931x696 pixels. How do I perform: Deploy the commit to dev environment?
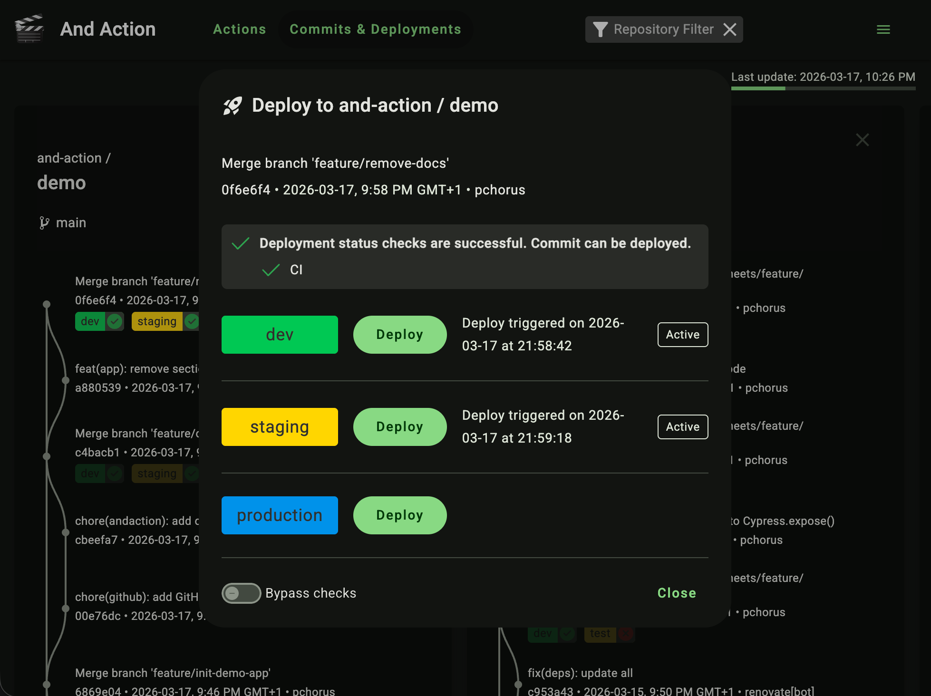(x=399, y=335)
